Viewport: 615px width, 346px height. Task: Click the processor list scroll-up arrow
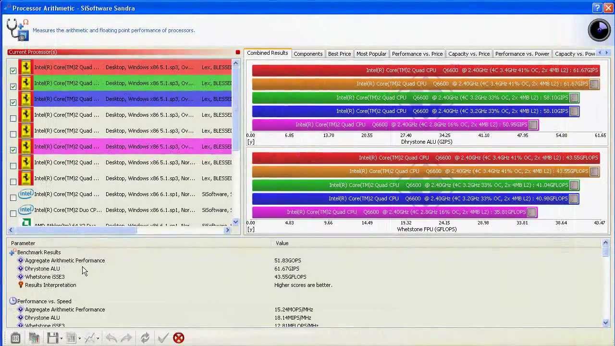[235, 63]
